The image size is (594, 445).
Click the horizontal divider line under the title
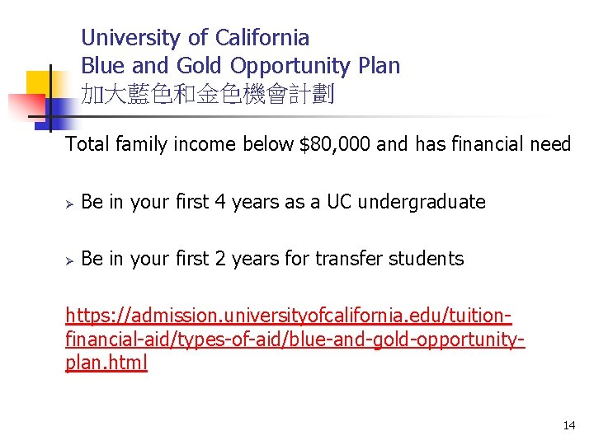point(288,116)
